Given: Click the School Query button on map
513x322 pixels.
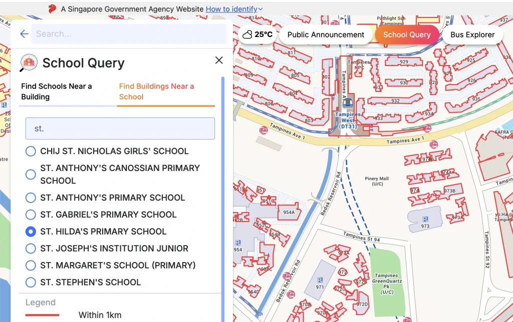Looking at the screenshot, I should point(407,34).
